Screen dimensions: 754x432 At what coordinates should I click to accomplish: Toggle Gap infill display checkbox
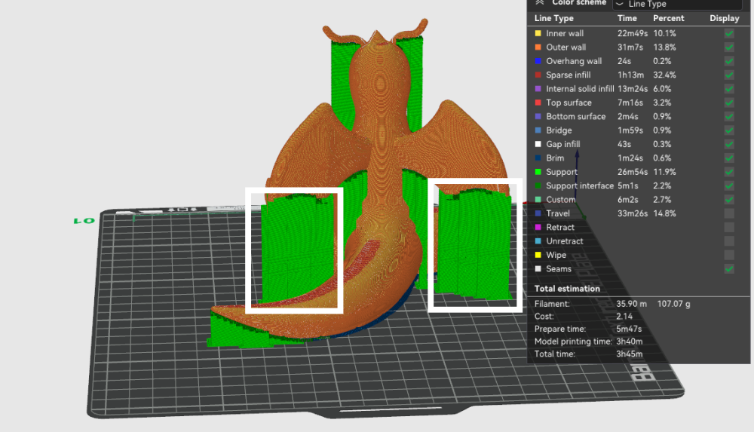729,144
